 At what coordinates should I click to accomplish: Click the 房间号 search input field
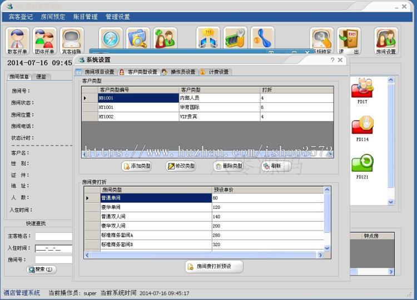pos(54,260)
